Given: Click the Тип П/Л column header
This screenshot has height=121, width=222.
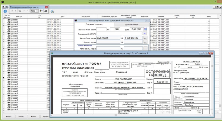Looking at the screenshot, I should (x=19, y=17).
